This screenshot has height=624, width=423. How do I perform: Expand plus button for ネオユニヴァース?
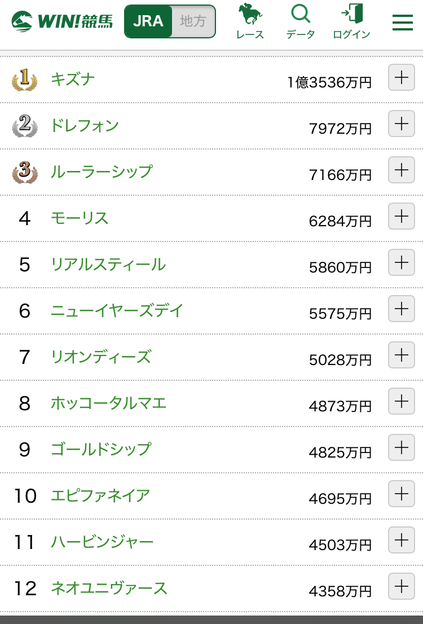point(401,586)
